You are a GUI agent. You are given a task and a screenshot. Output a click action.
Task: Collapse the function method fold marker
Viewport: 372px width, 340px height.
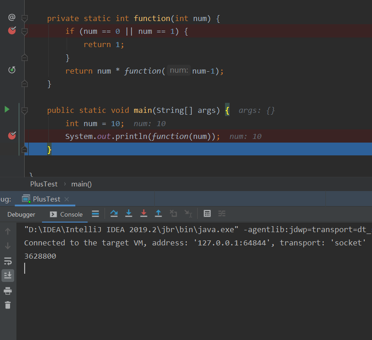(x=25, y=18)
